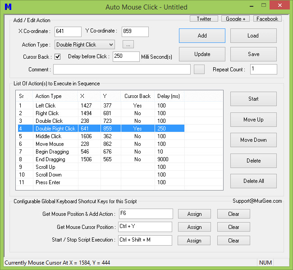
Task: Click the Facebook link button
Action: 267,19
